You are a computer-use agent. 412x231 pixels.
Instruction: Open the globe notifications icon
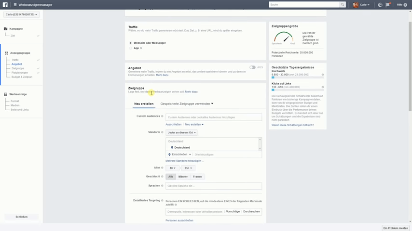tap(380, 5)
